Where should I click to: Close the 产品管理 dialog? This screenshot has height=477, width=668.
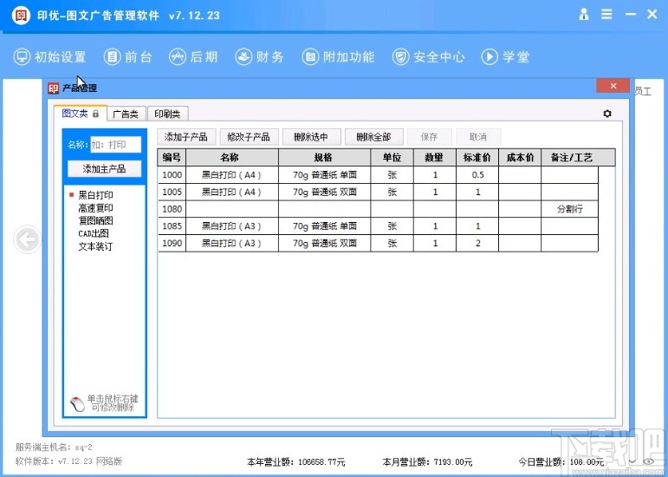[613, 86]
